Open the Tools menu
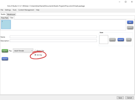Image resolution: width=135 pixels, height=100 pixels. click(14, 10)
